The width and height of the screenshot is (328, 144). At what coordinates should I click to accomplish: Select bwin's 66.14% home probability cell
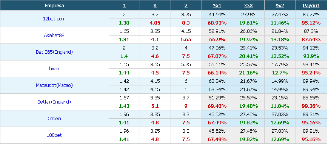217,73
